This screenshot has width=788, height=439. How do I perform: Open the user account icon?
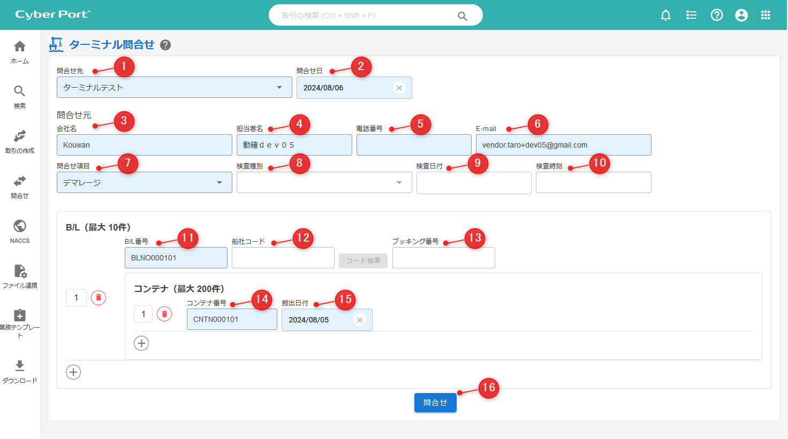[x=741, y=15]
